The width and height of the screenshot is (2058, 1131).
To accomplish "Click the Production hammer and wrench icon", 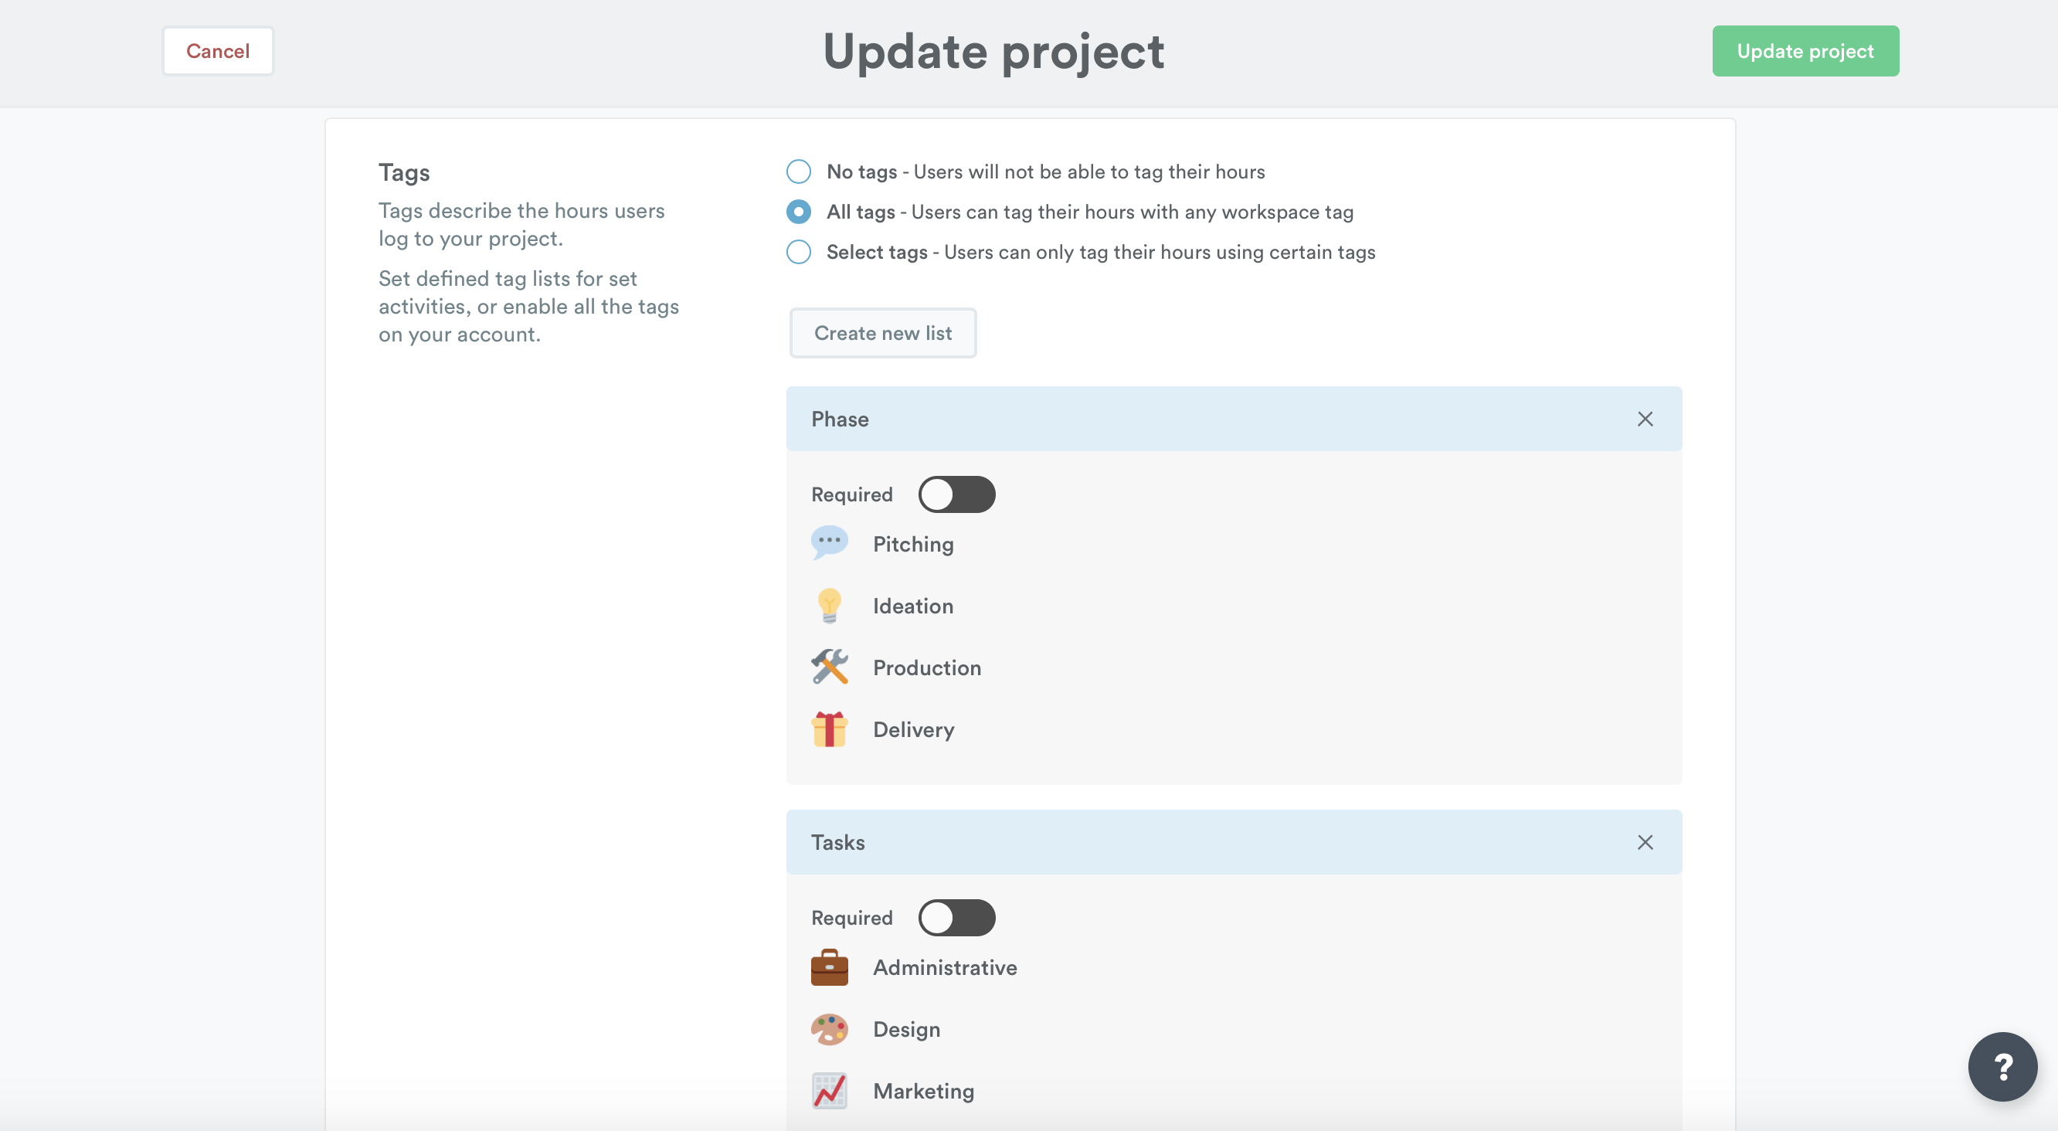I will point(829,667).
